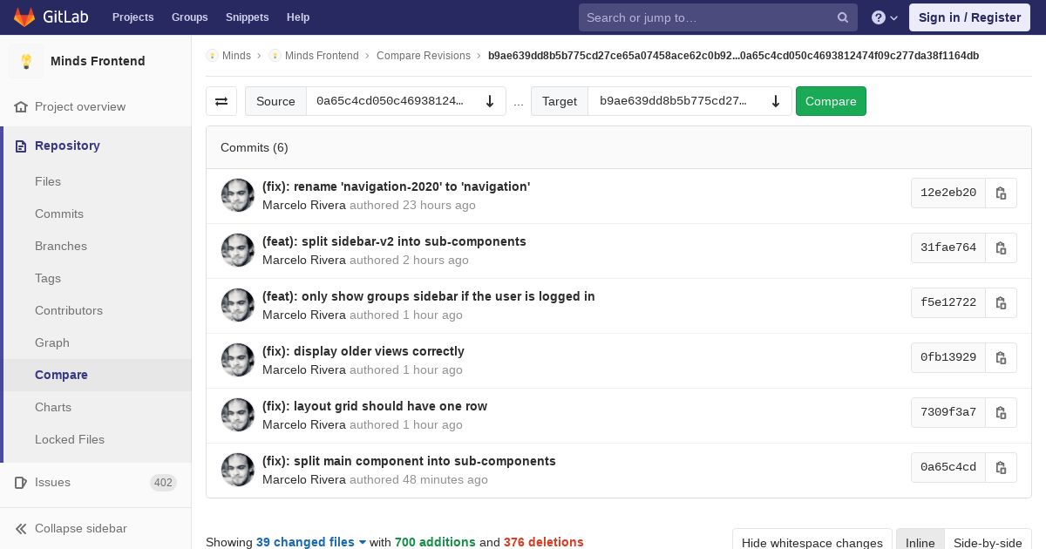Click author avatar on split main component commit

coord(238,470)
